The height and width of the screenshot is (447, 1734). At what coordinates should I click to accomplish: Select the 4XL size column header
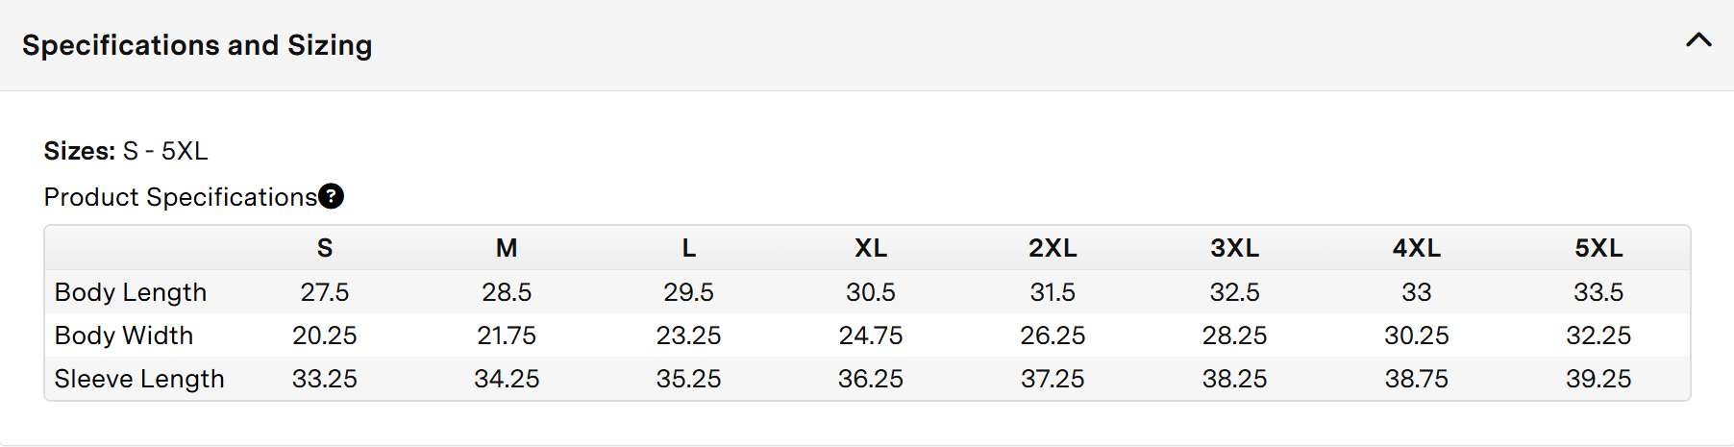pos(1417,248)
